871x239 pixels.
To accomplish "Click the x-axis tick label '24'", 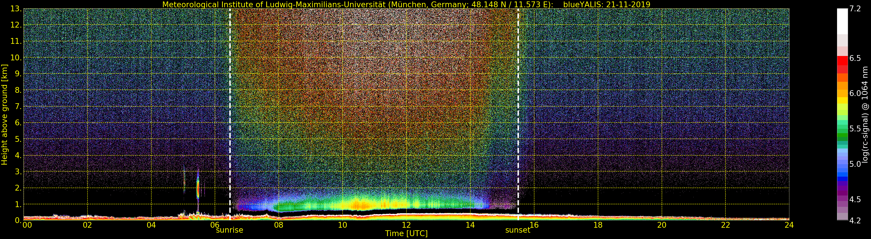I will click(x=789, y=225).
